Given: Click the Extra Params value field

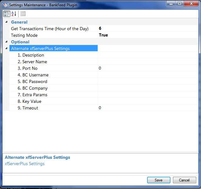Looking at the screenshot, I should (x=148, y=95).
